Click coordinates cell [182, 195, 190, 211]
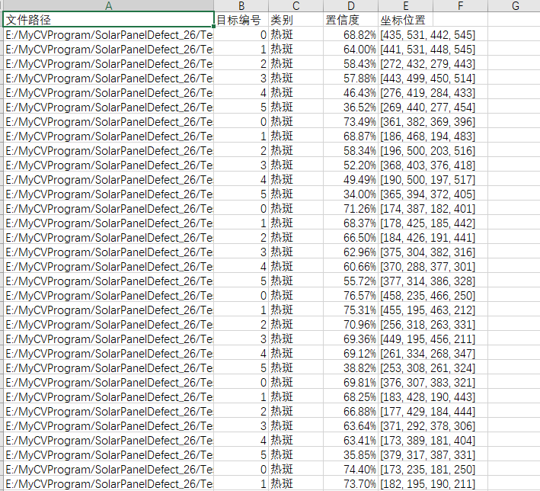540x491 pixels. 427,483
